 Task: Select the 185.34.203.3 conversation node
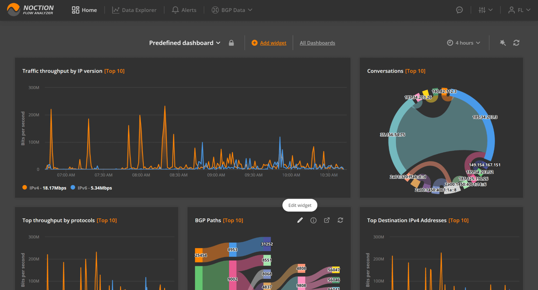tap(485, 117)
